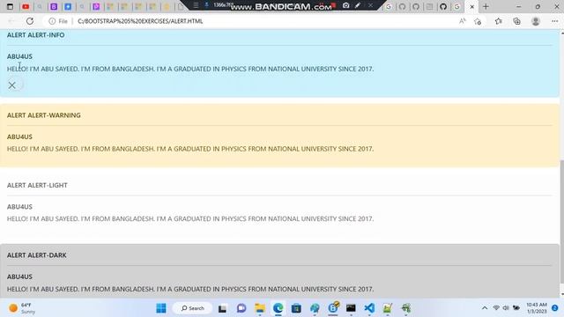Click the Bandicam screenshot camera icon
564x317 pixels.
[x=345, y=5]
